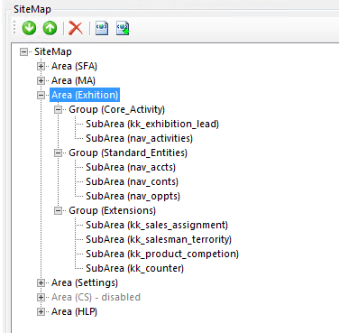This screenshot has width=339, height=333.
Task: Expand the Area (HLP) node
Action: pos(41,312)
